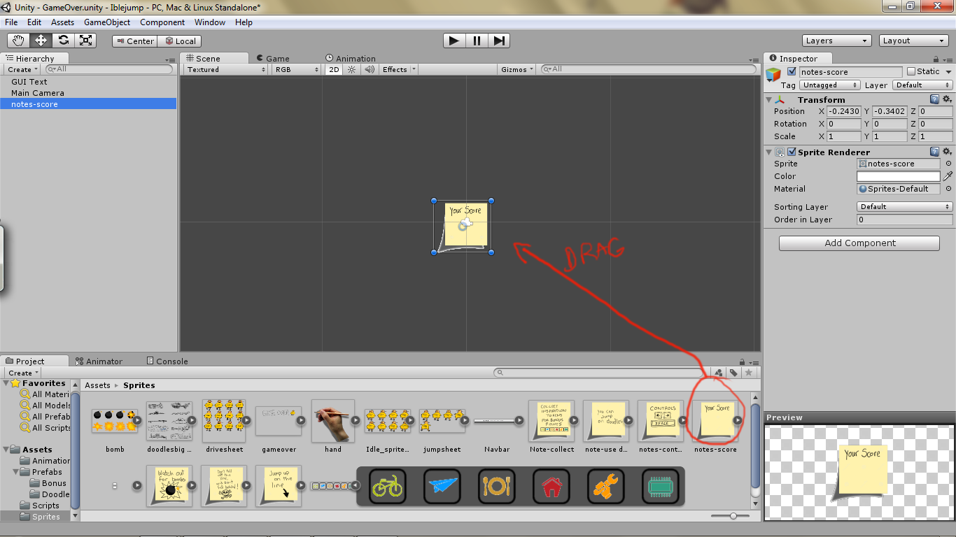Click the Step frame button

[498, 41]
